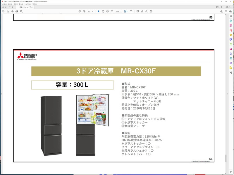Switch to the ツール tab
234x175 pixels.
click(11, 7)
